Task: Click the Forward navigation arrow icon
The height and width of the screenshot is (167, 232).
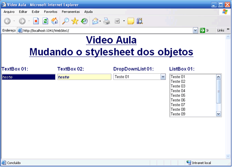Action: pyautogui.click(x=22, y=21)
